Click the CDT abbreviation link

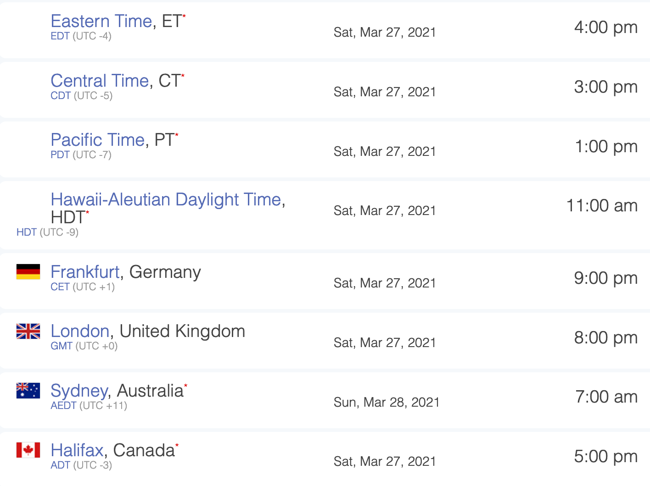click(61, 96)
